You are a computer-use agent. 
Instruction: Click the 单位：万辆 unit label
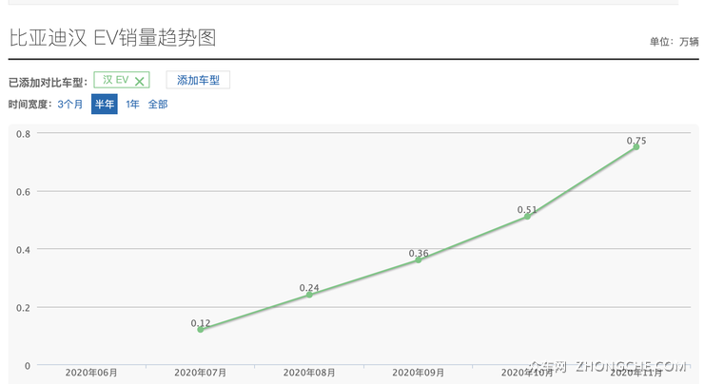tap(674, 42)
